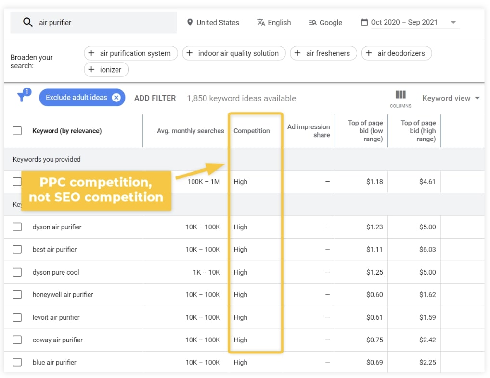Open the United States location setting
Image resolution: width=490 pixels, height=378 pixels.
click(213, 23)
